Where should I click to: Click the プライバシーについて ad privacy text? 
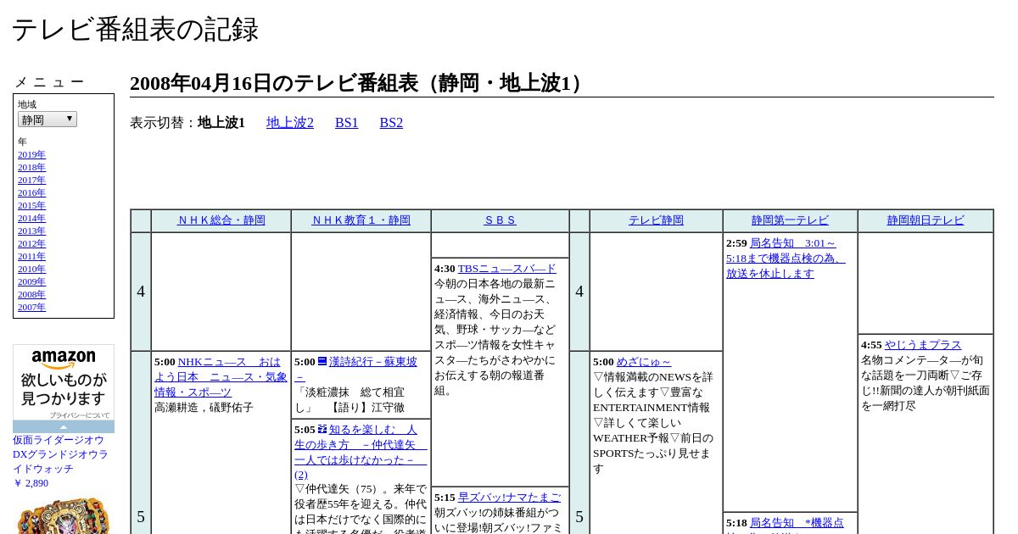tap(79, 415)
